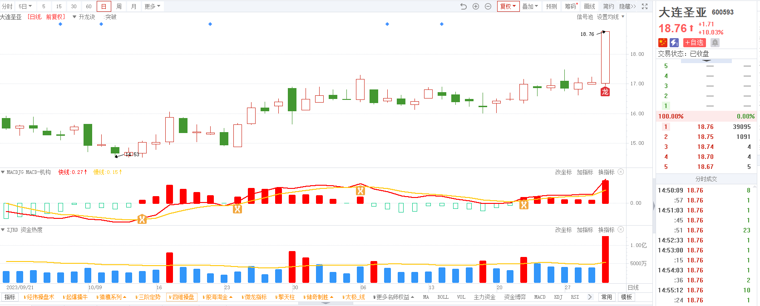Select the 日 daily period

click(x=104, y=6)
